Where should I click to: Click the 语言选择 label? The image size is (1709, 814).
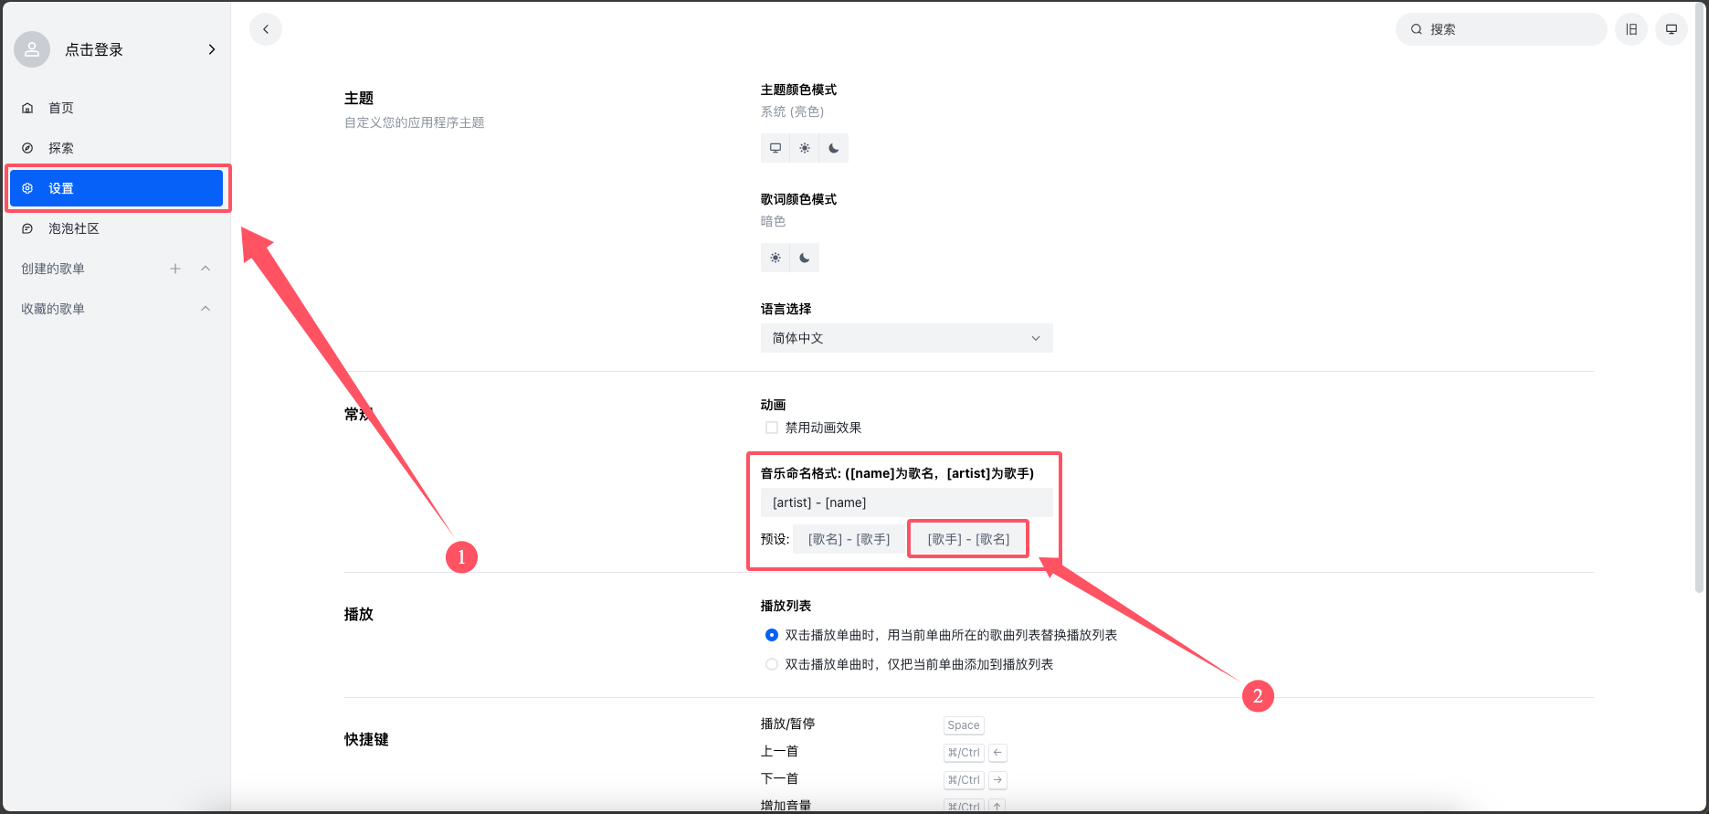[x=786, y=309]
